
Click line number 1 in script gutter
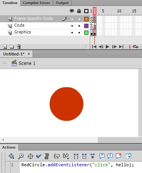(12, 165)
